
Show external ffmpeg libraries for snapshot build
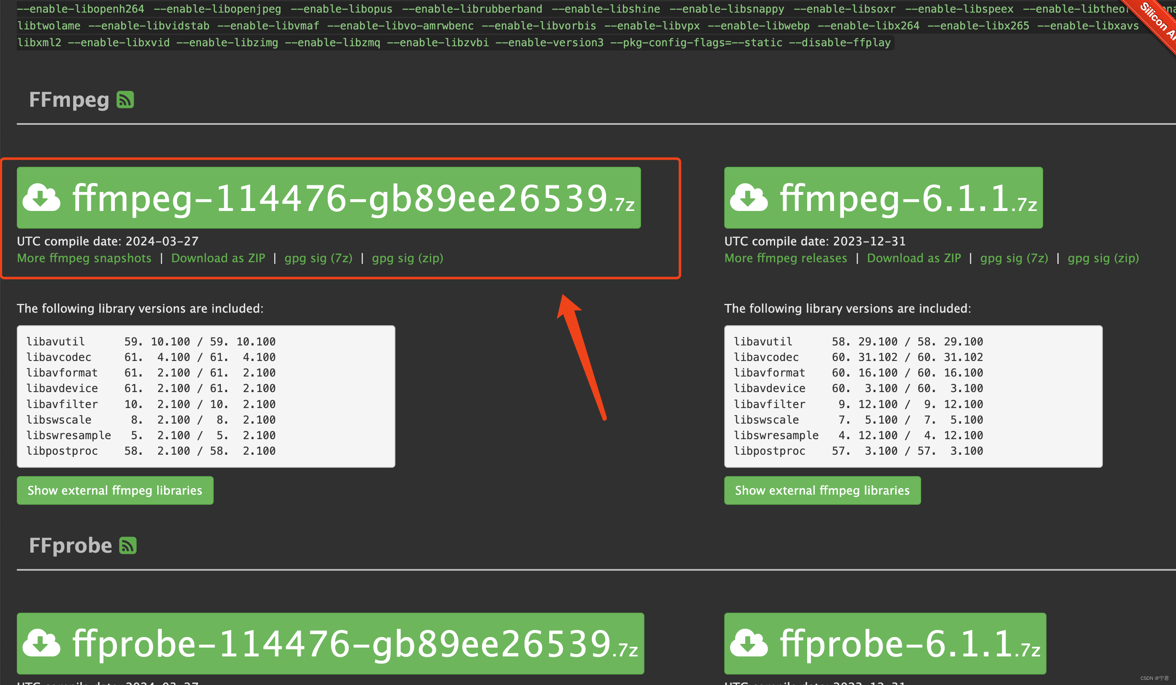[x=115, y=490]
